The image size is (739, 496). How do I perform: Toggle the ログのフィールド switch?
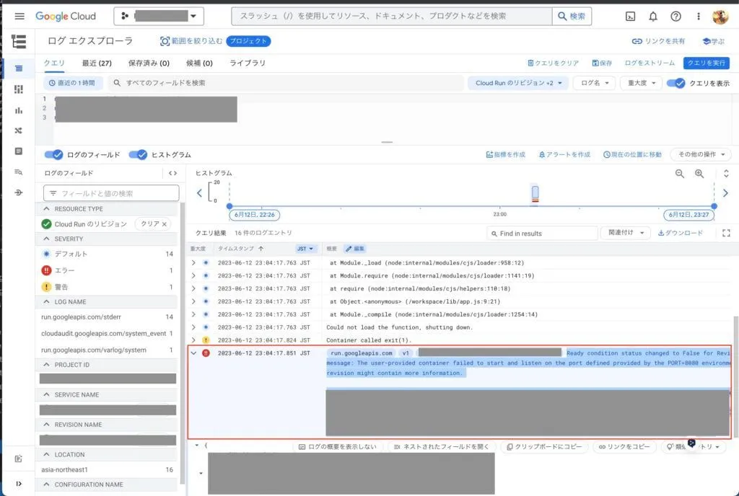coord(54,154)
